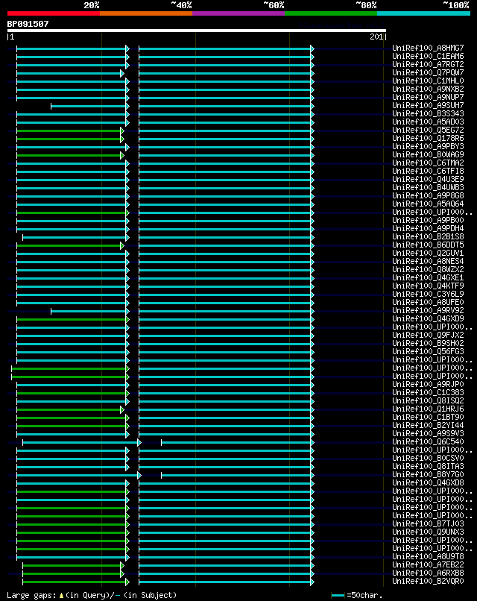The image size is (477, 601).
Task: Select the UniRef100_A9SUH7 hit label
Action: [428, 105]
